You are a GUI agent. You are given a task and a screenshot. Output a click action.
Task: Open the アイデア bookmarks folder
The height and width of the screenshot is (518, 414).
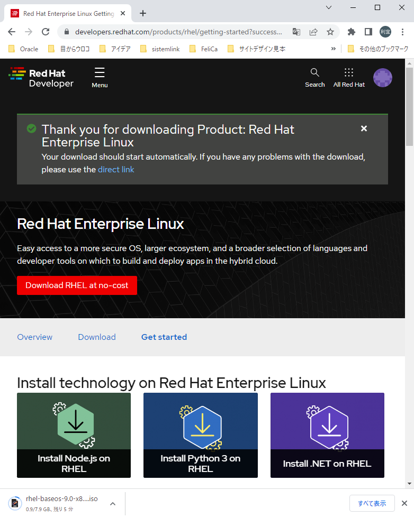pos(115,49)
